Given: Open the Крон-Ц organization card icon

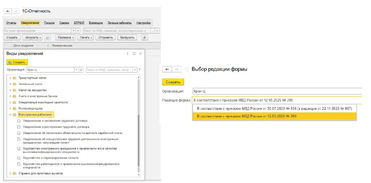Looking at the screenshot, I should (x=81, y=70).
